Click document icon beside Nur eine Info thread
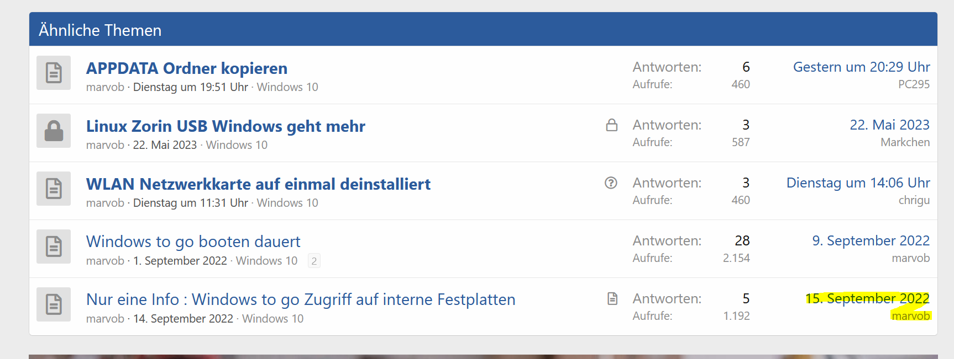Image resolution: width=954 pixels, height=359 pixels. coord(54,304)
